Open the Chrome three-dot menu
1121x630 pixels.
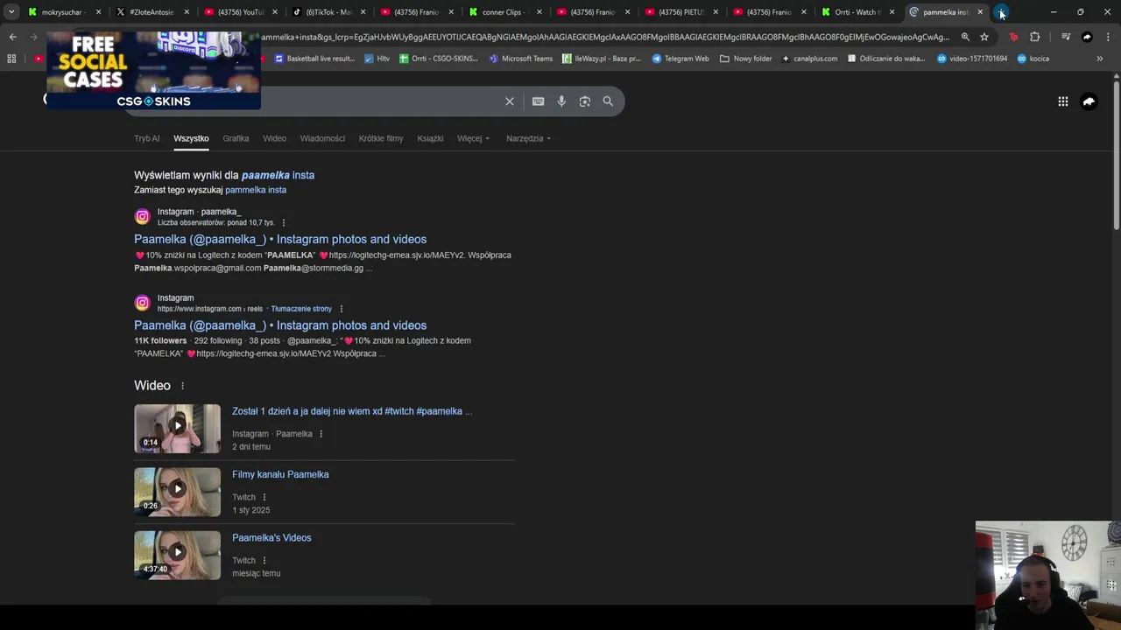point(1108,37)
